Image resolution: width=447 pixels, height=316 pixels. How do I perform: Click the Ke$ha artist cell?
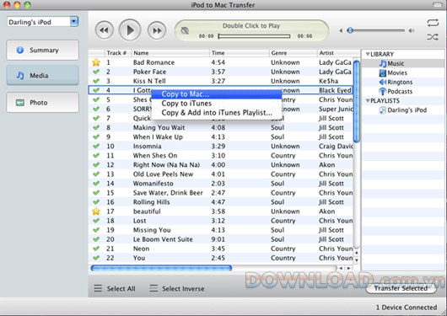(328, 81)
